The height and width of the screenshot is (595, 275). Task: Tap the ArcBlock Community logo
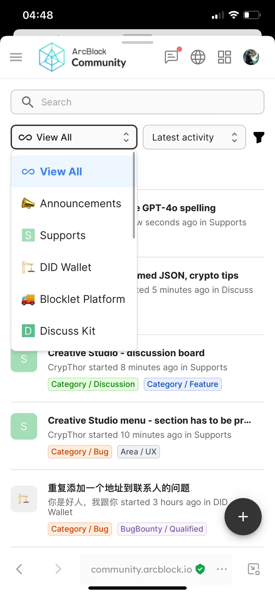pyautogui.click(x=83, y=57)
